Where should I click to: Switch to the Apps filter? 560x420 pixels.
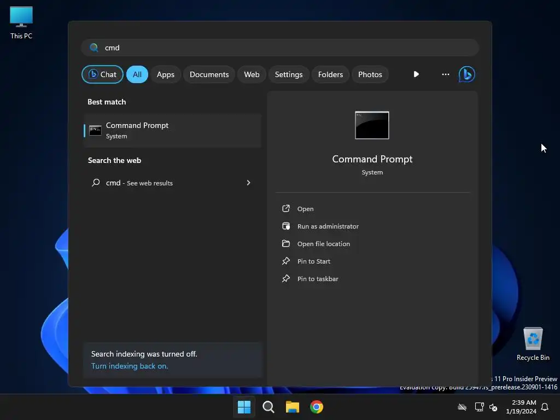click(165, 74)
